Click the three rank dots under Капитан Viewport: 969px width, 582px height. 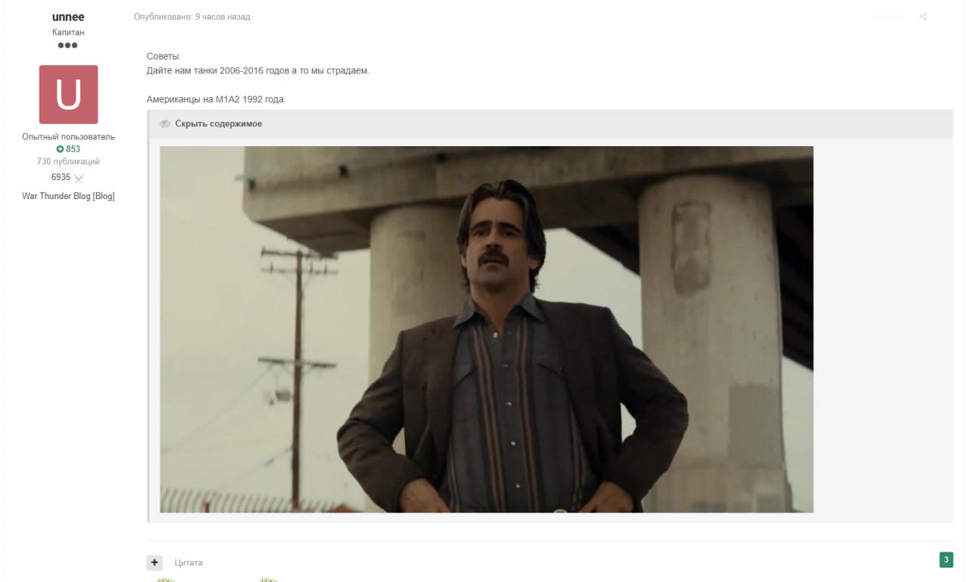click(x=68, y=45)
